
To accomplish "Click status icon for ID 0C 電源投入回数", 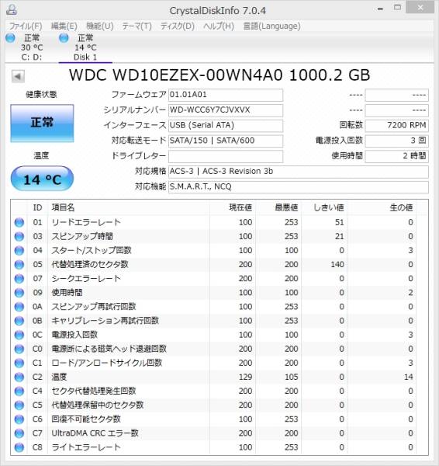I will [19, 335].
